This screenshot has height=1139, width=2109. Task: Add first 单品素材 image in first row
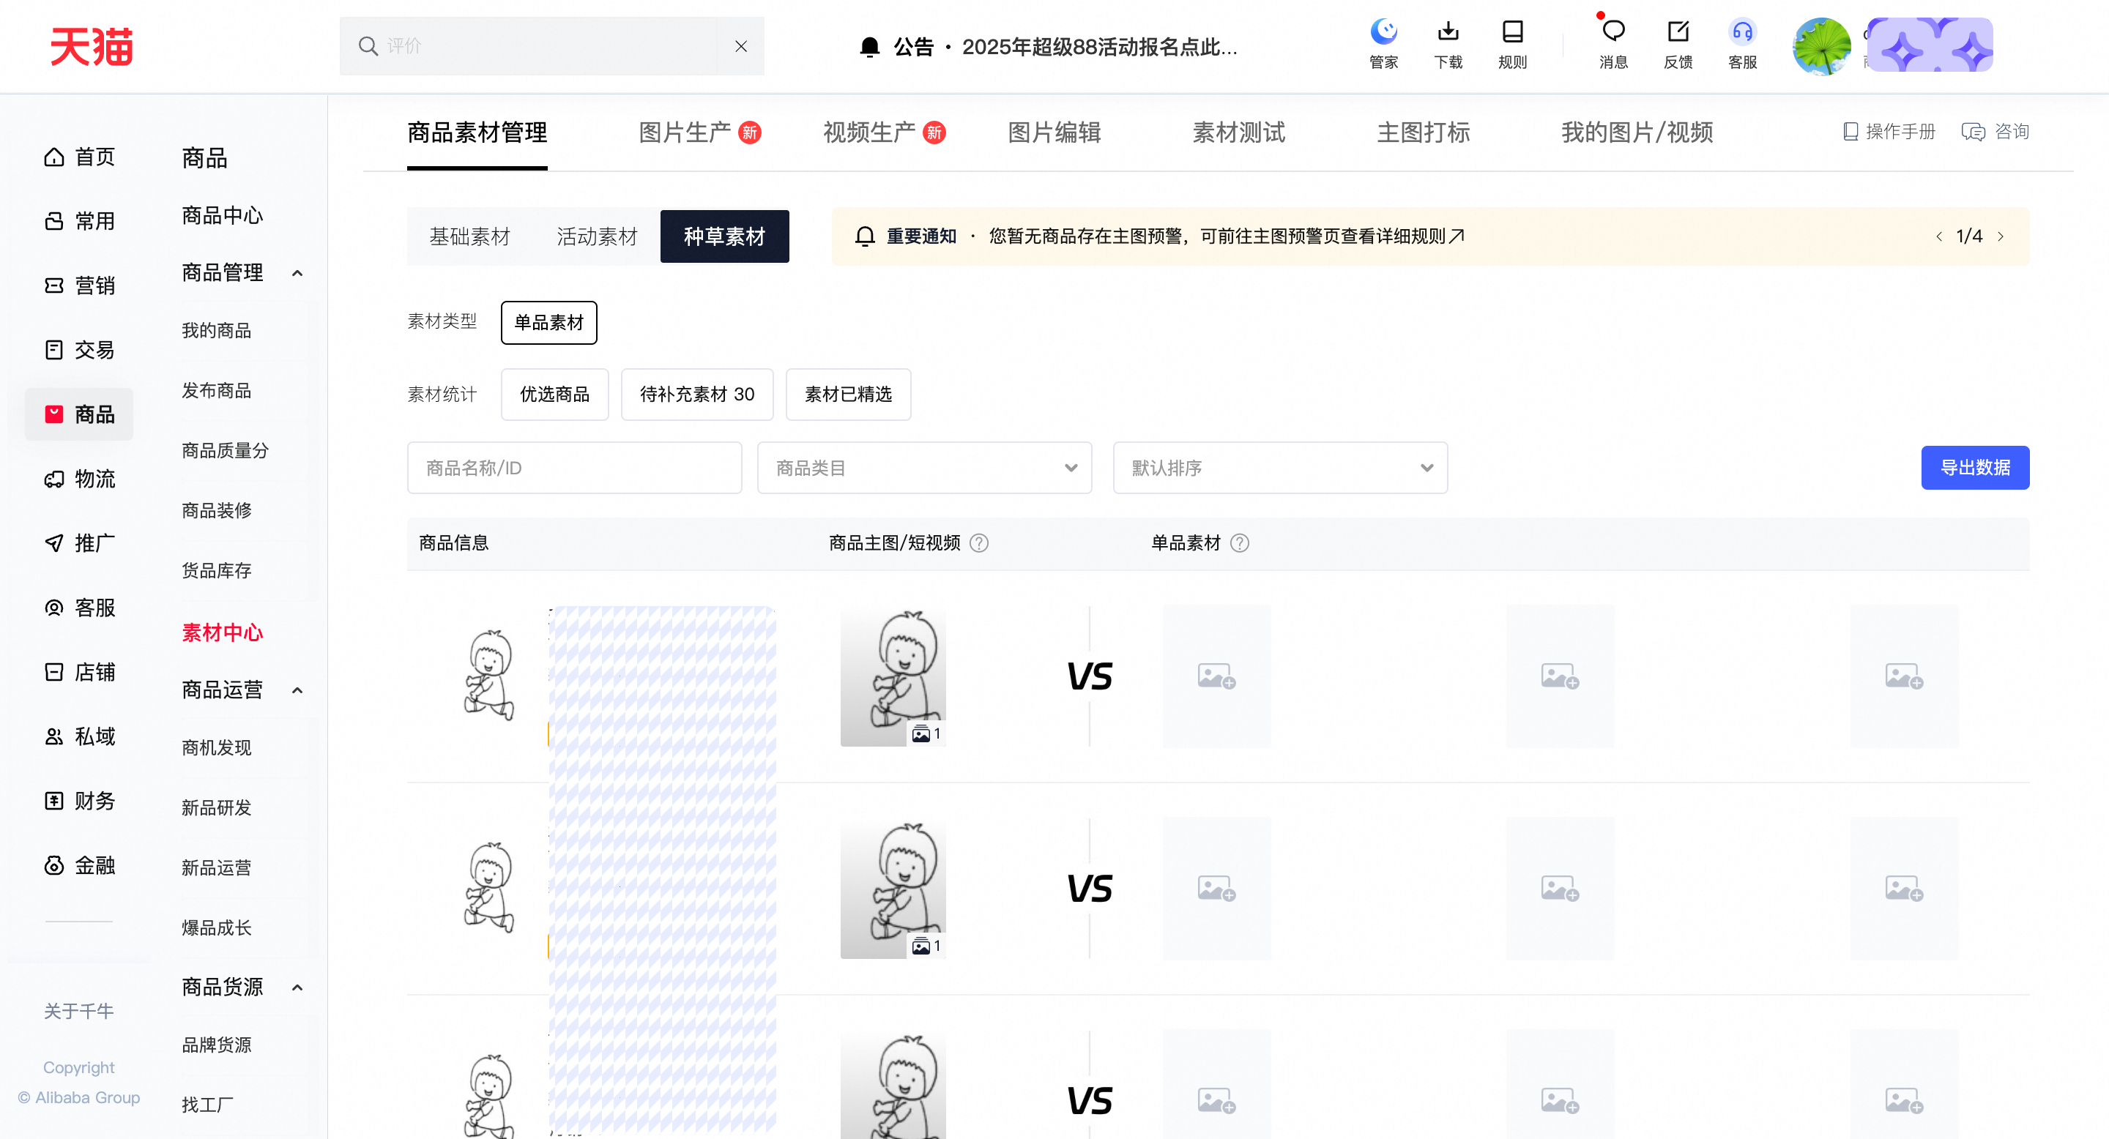pyautogui.click(x=1216, y=676)
